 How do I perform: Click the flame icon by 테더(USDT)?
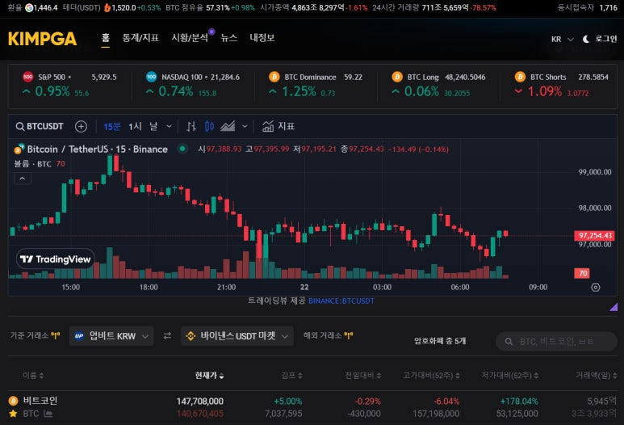107,7
